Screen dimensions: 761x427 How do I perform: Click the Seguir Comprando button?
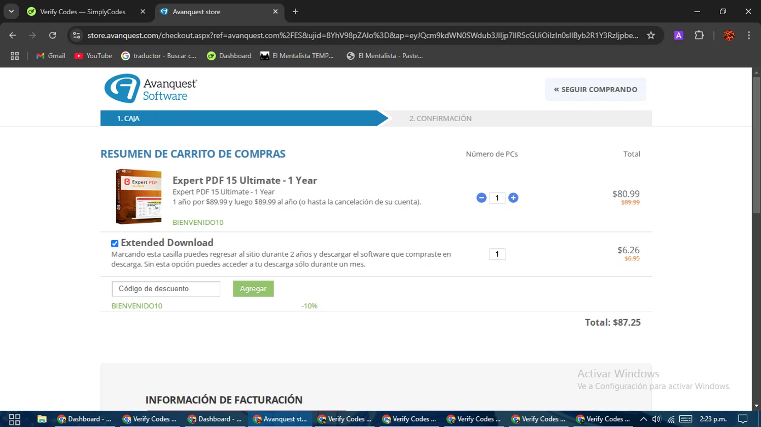tap(596, 89)
